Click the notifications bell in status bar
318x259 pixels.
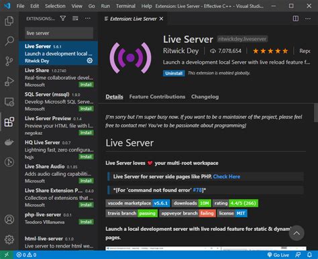coord(309,255)
